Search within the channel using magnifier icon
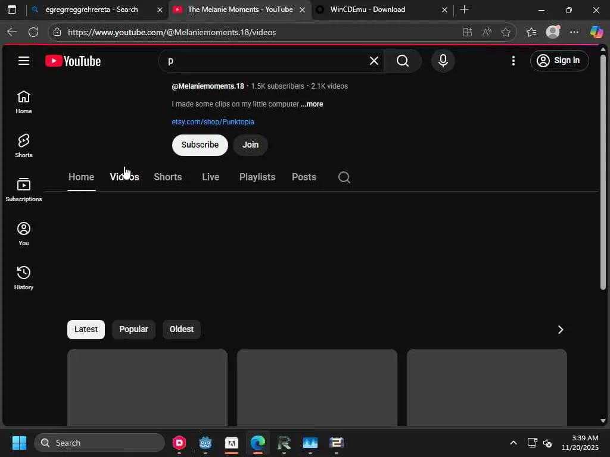This screenshot has height=457, width=610. click(344, 177)
